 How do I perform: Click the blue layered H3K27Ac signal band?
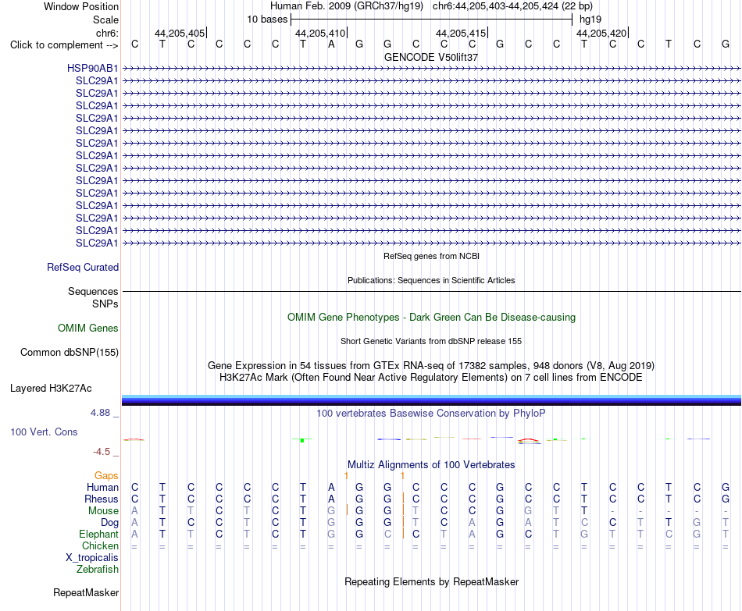(x=432, y=400)
